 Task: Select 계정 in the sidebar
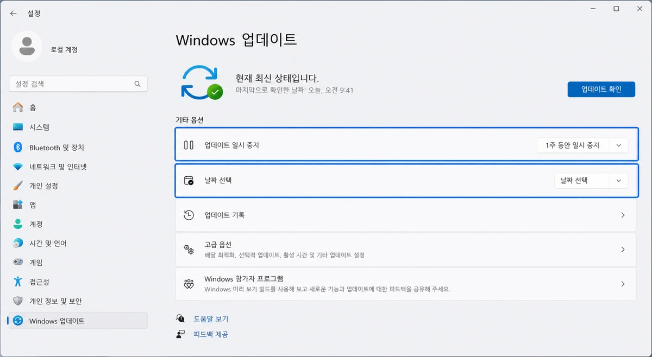[78, 224]
